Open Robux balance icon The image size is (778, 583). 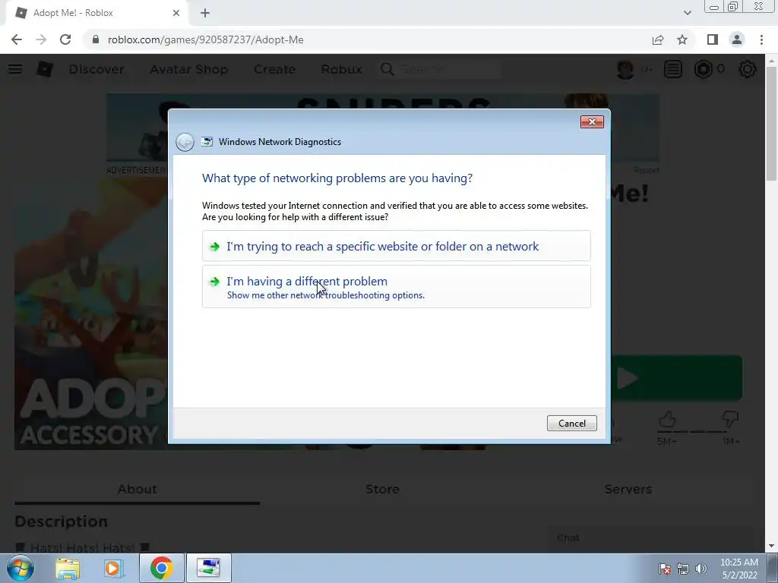pyautogui.click(x=703, y=69)
